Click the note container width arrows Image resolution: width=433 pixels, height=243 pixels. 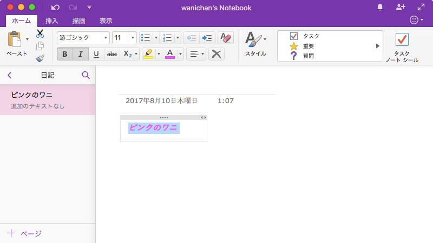(x=204, y=118)
